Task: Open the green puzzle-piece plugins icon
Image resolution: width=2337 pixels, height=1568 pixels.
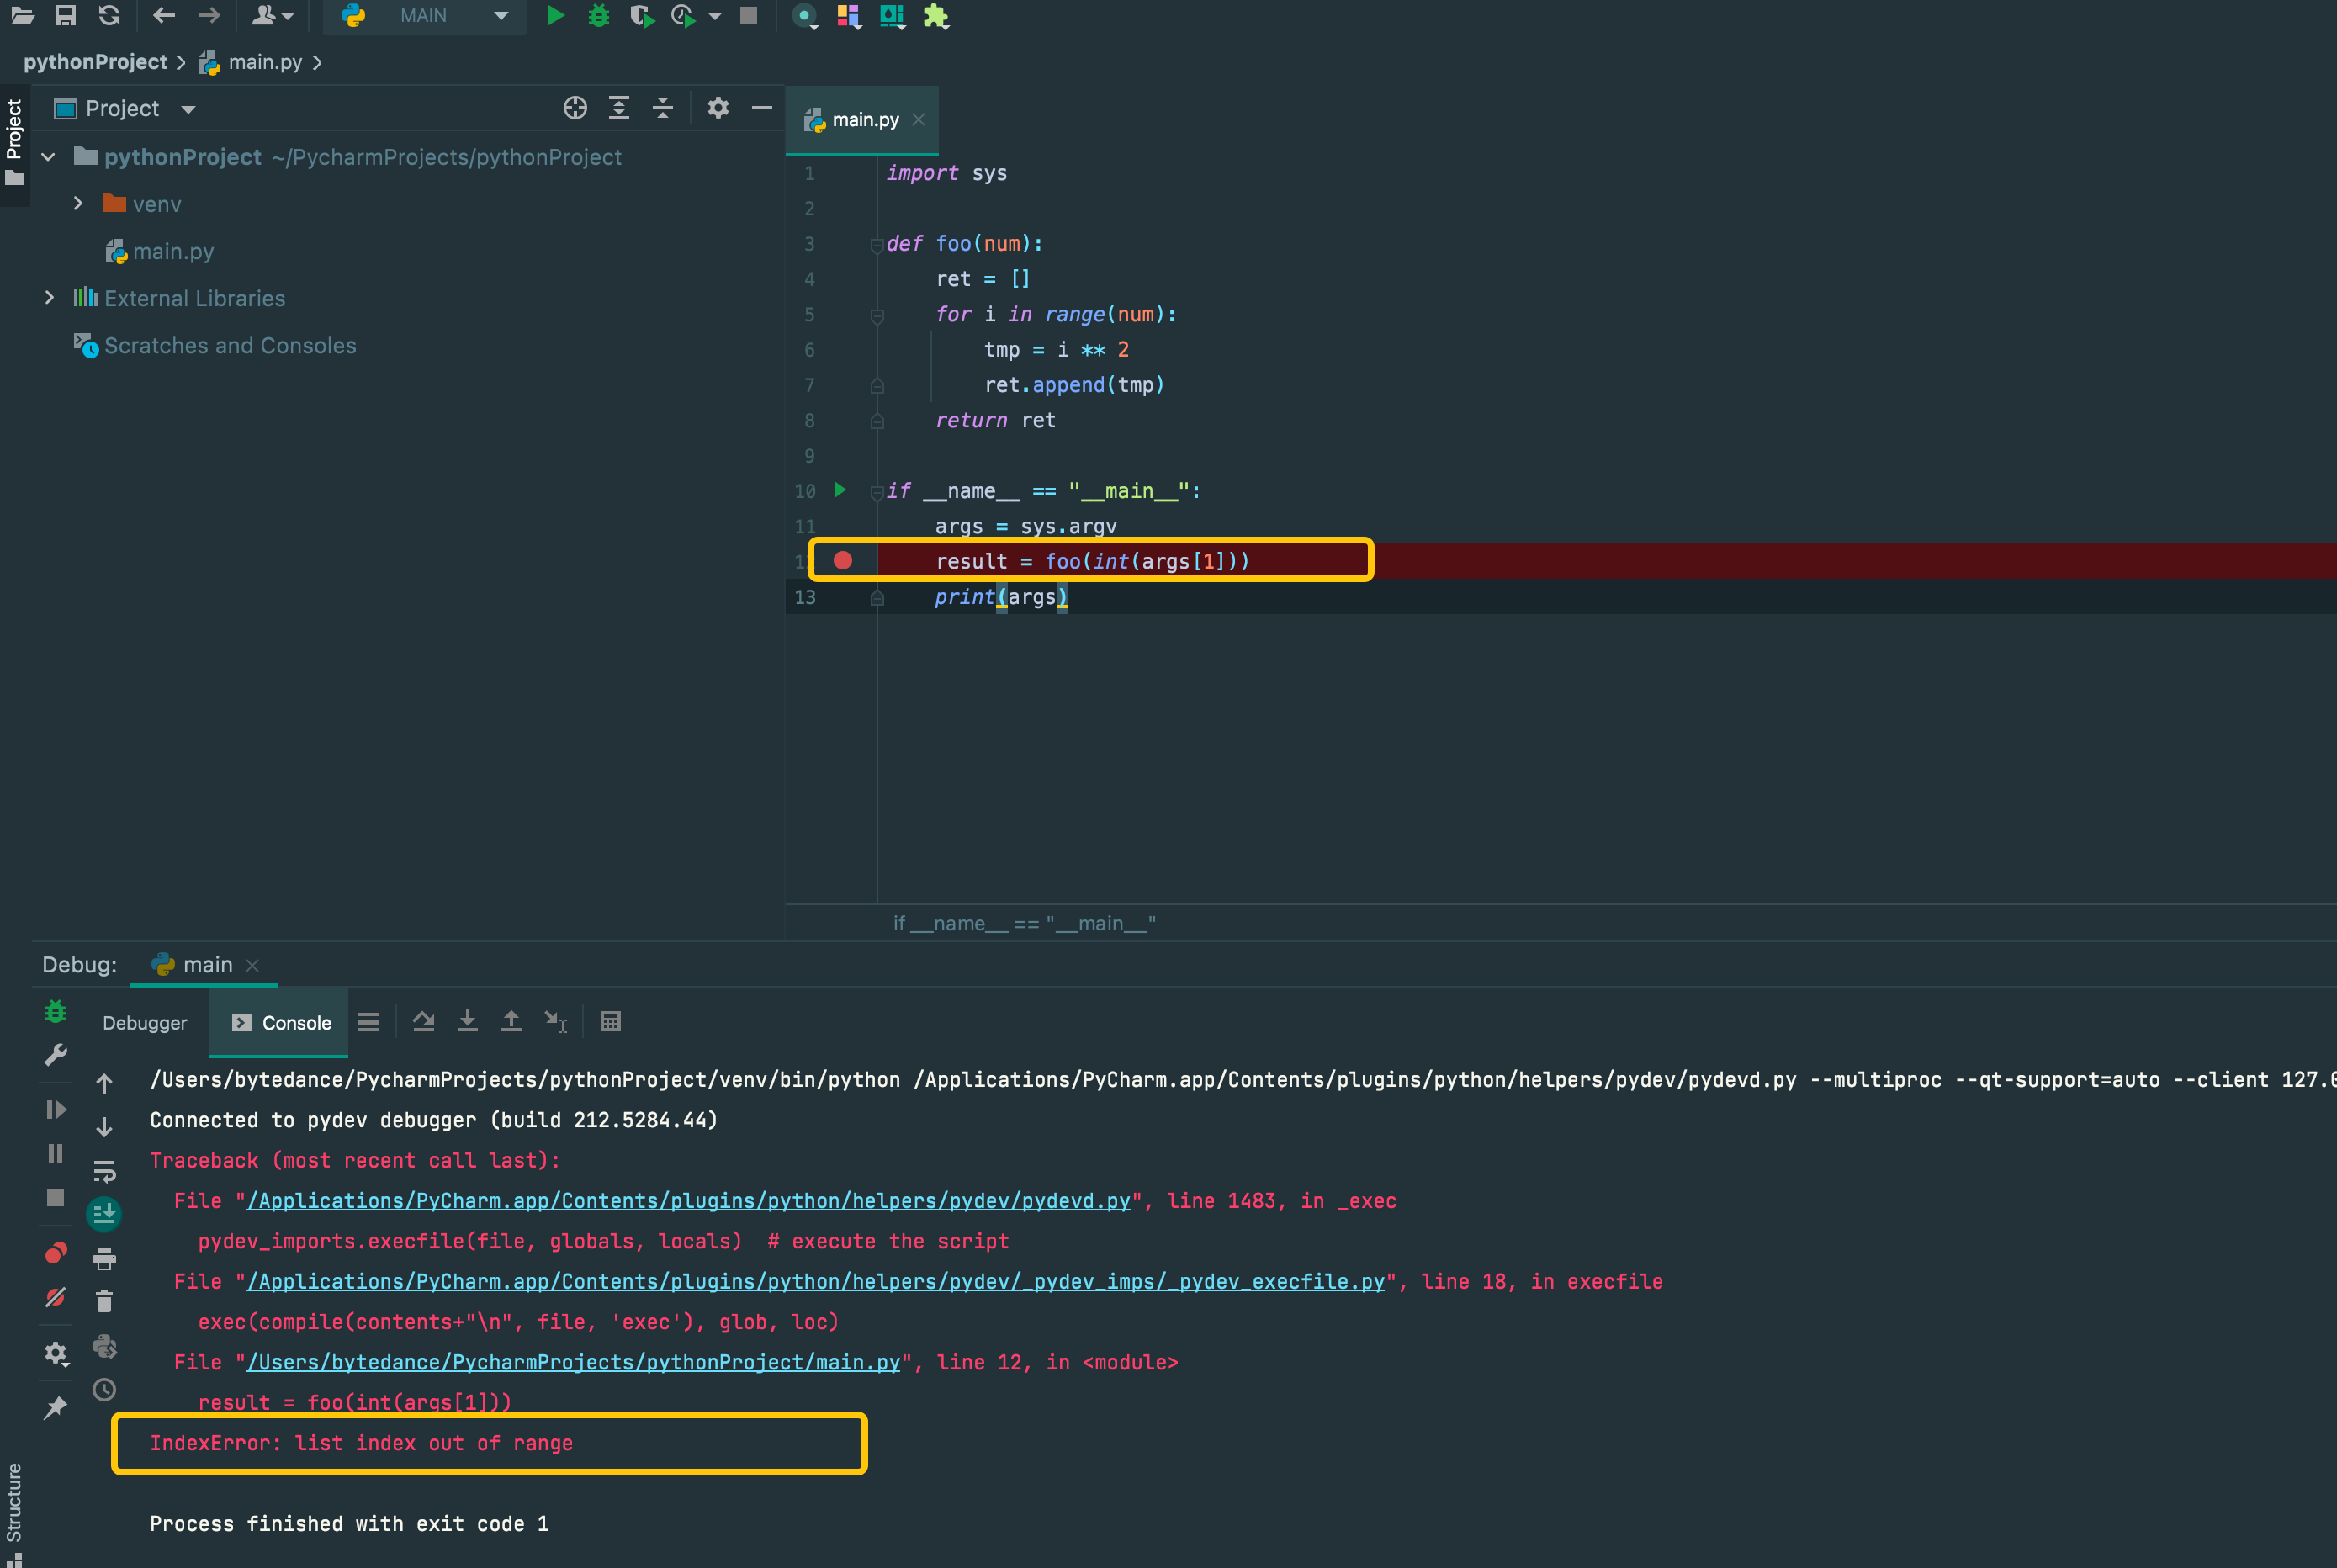Action: coord(936,16)
